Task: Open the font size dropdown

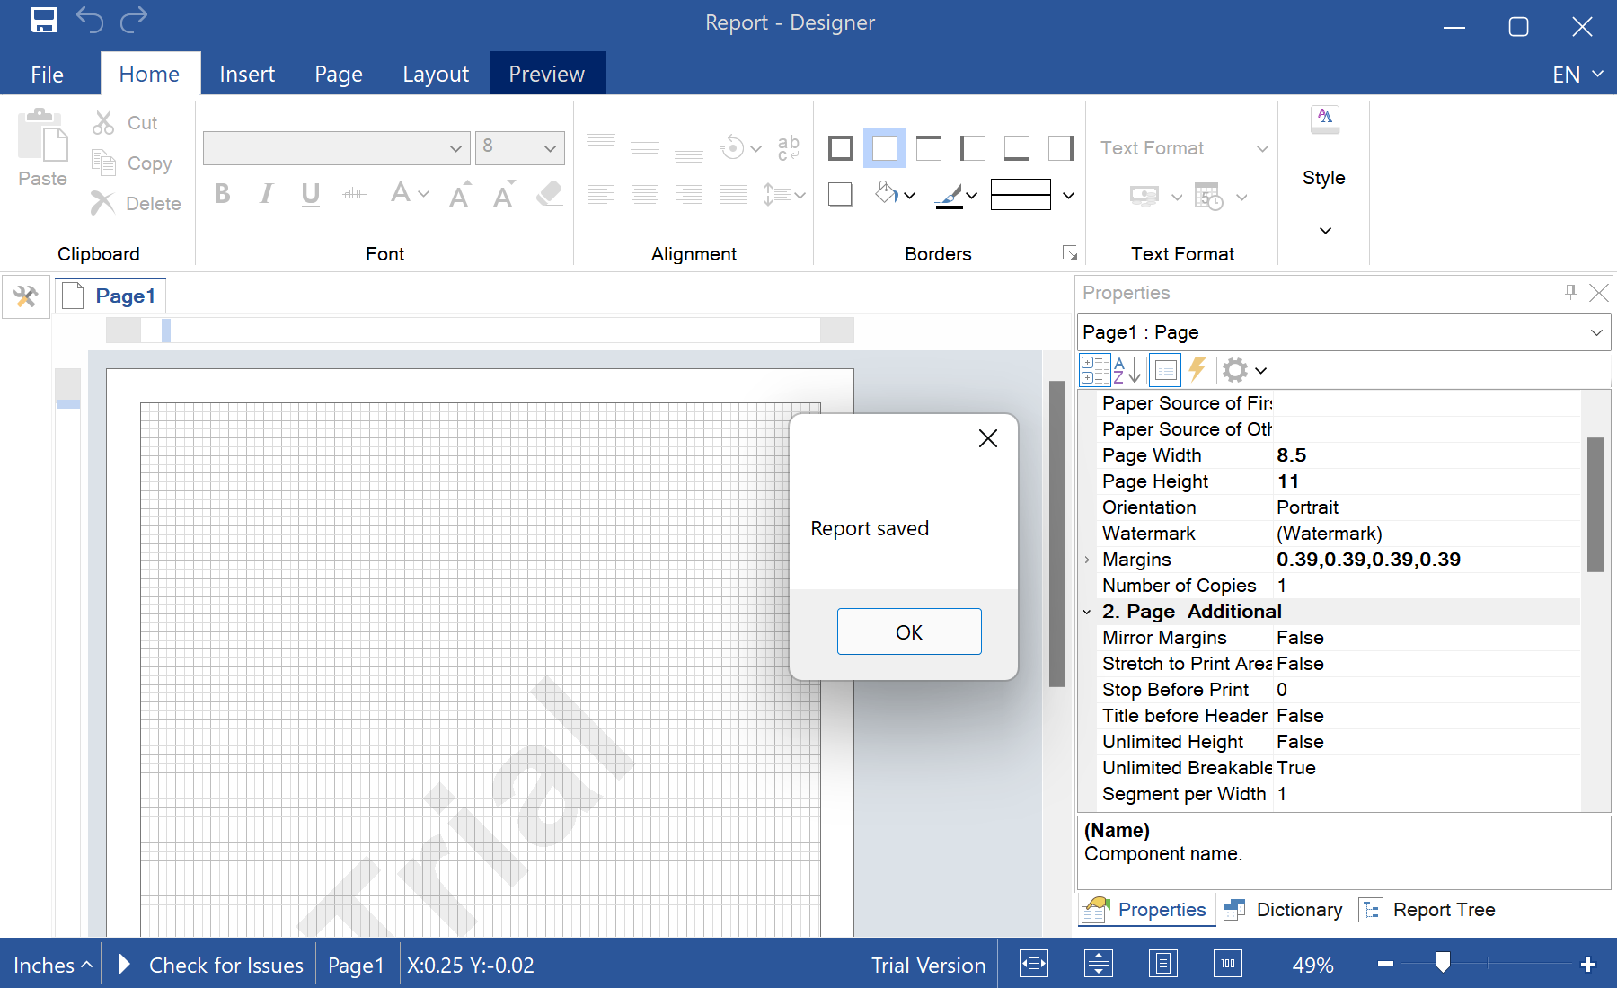Action: [x=550, y=148]
